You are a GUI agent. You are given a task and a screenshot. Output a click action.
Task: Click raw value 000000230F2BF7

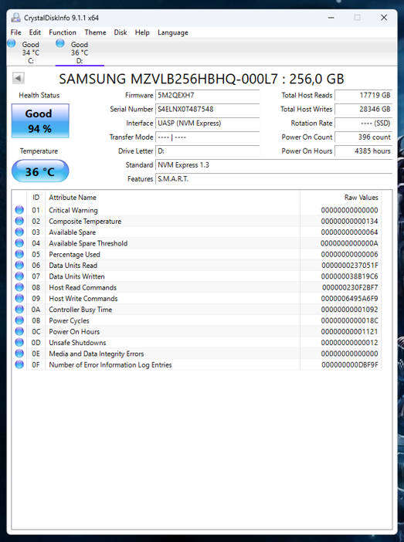[350, 287]
